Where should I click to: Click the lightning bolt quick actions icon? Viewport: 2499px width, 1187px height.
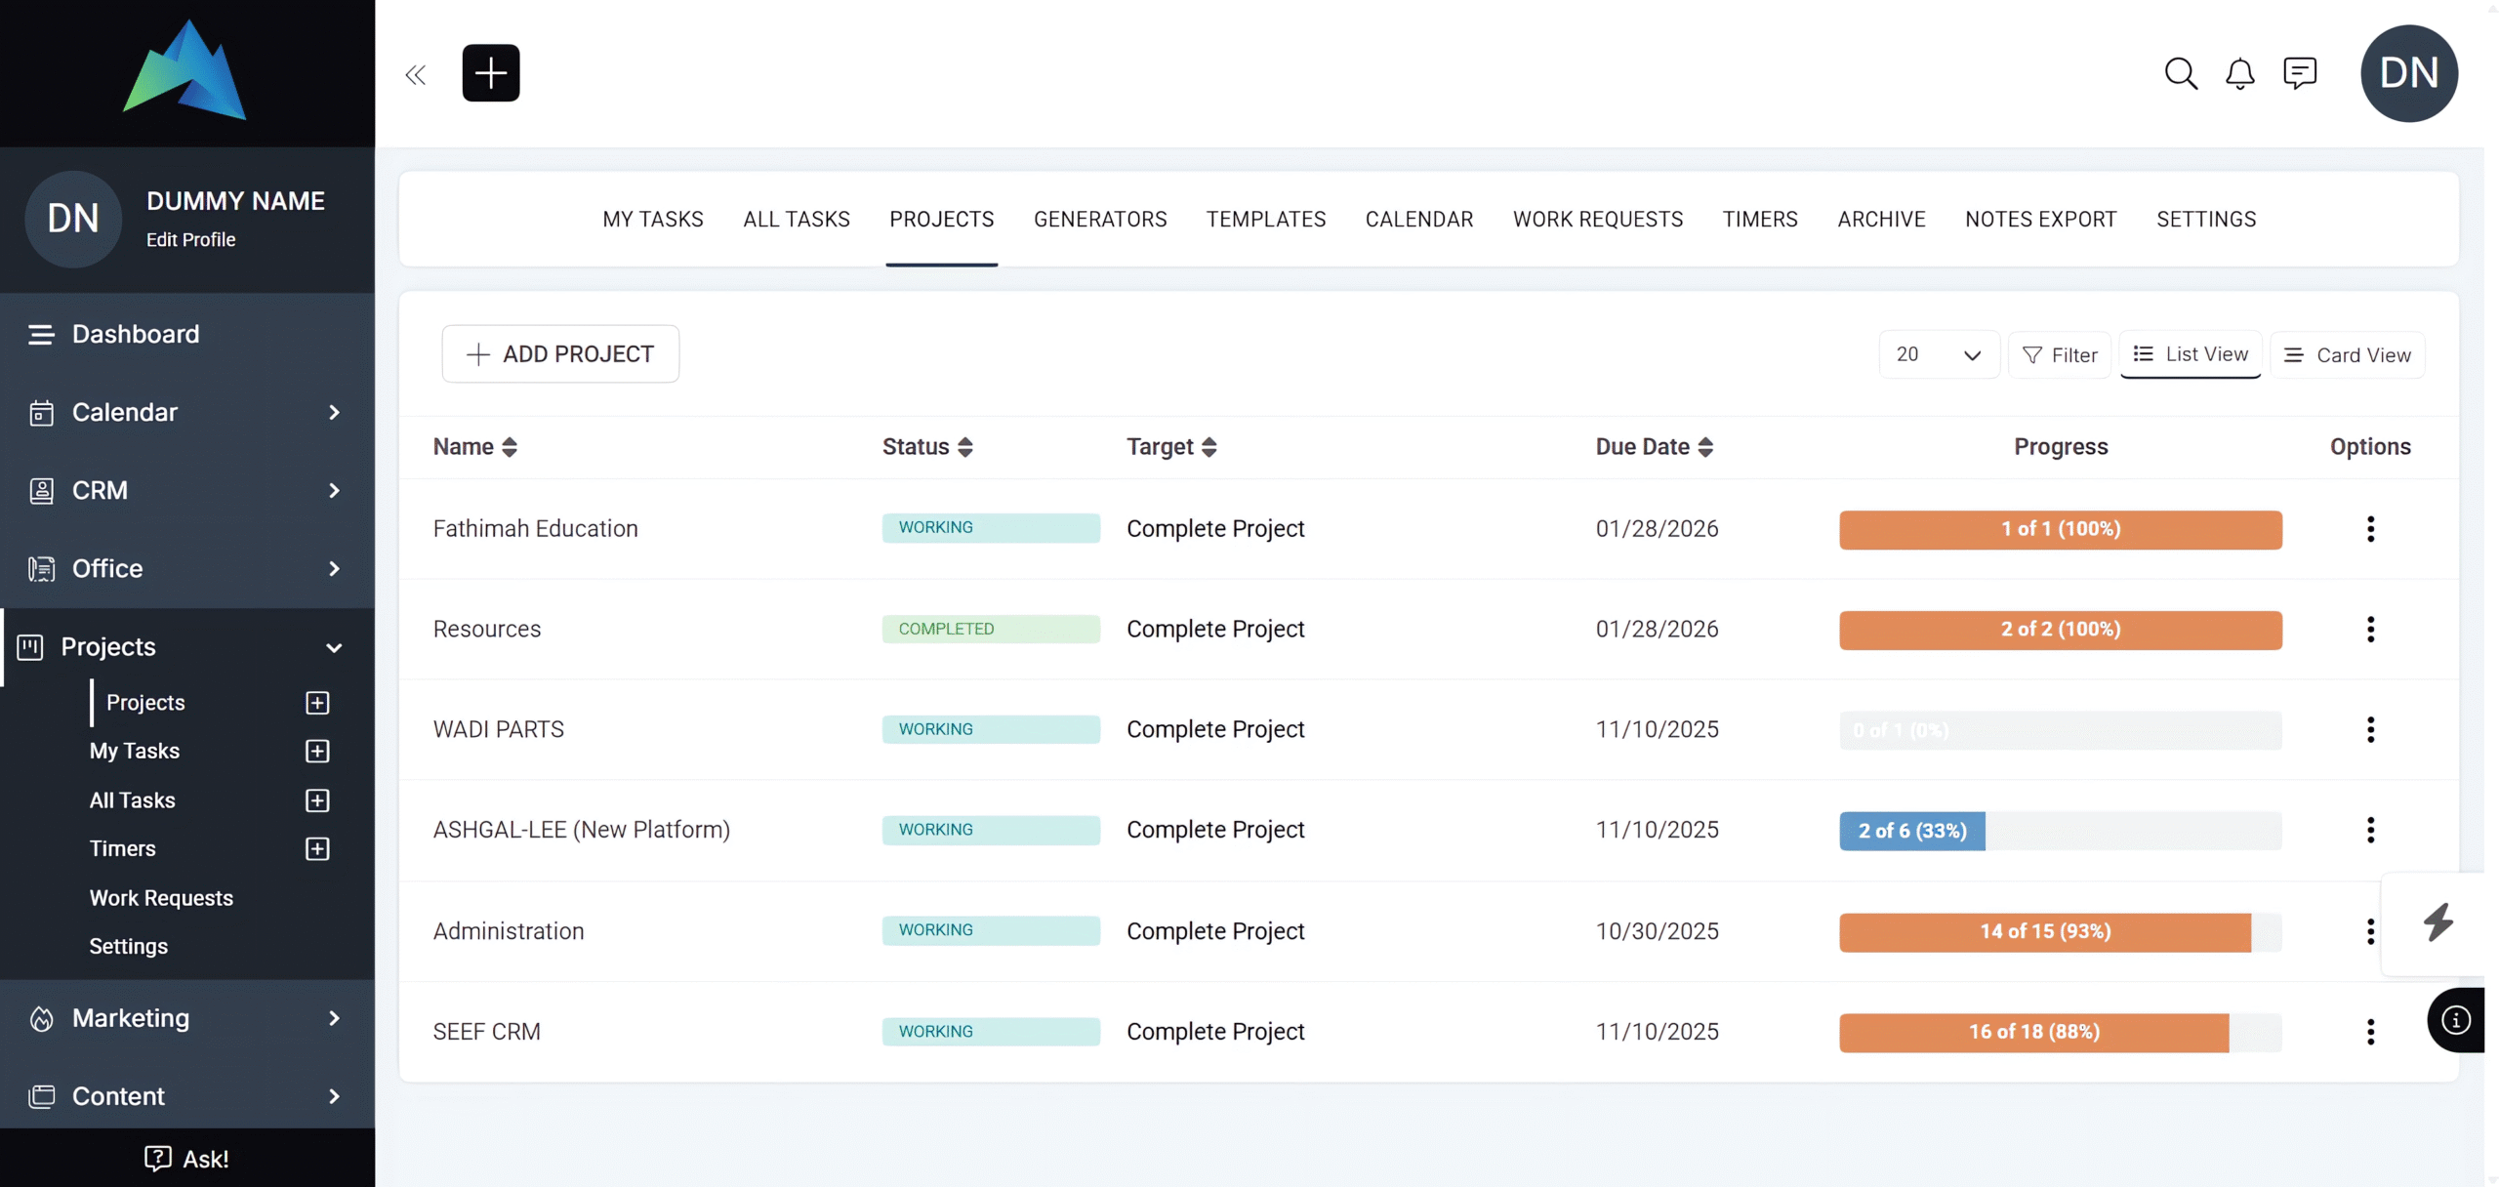tap(2438, 922)
